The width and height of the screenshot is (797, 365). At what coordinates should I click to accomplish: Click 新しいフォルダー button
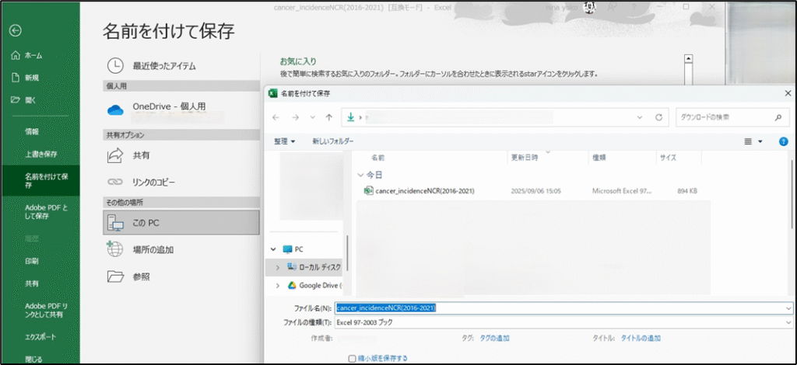(x=332, y=141)
